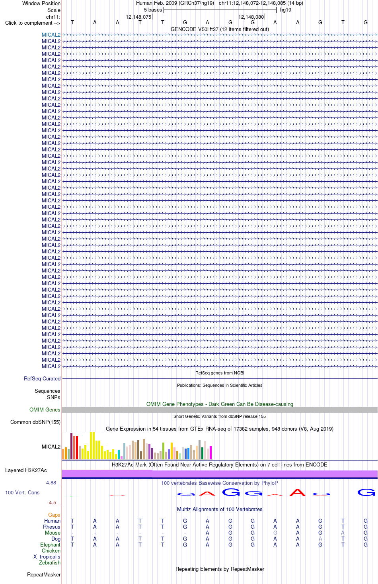Image resolution: width=378 pixels, height=584 pixels.
Task: Click the RepeatMasker track label
Action: 44,574
